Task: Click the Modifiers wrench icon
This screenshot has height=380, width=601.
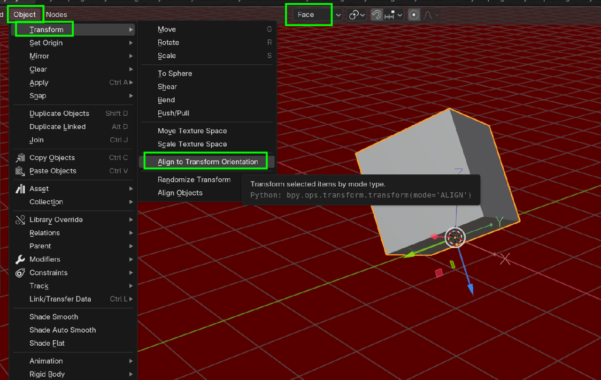Action: (x=20, y=259)
